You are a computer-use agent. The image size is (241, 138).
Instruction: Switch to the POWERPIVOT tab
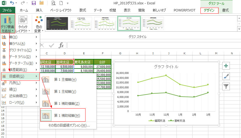[184, 10]
